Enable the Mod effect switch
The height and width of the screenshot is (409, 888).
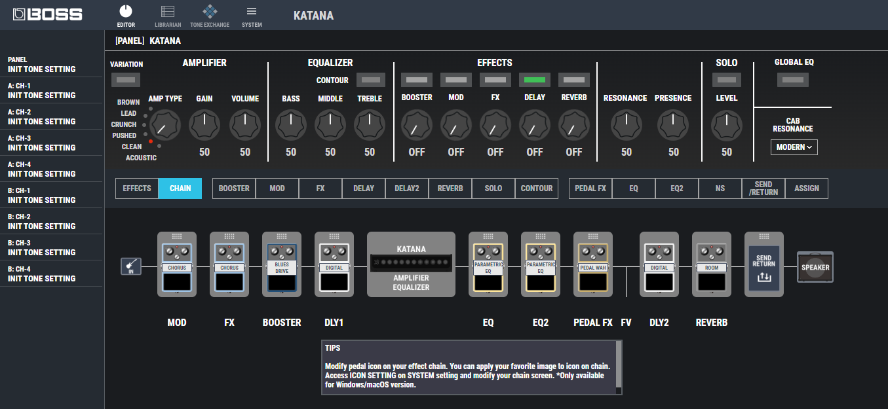[x=455, y=80]
